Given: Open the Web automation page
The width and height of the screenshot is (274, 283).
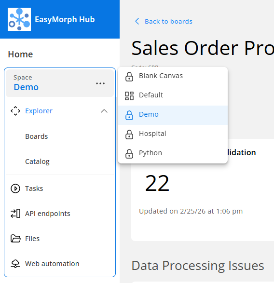Looking at the screenshot, I should click(52, 264).
